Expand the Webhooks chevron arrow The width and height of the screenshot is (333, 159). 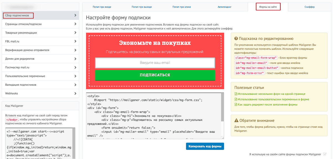point(75,93)
